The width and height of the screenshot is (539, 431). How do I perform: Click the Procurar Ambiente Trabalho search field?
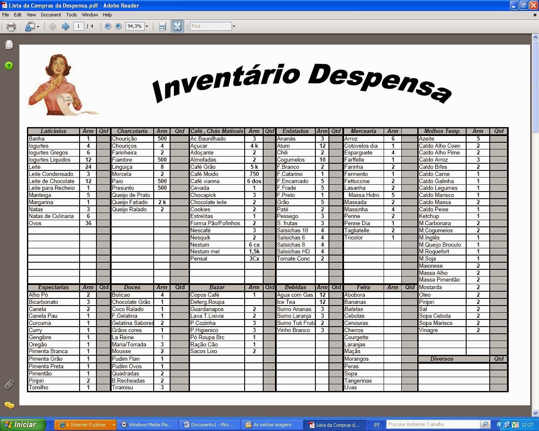pos(433,424)
